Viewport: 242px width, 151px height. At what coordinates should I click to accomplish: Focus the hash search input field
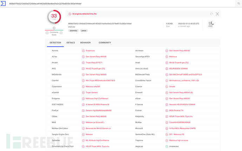pos(121,4)
